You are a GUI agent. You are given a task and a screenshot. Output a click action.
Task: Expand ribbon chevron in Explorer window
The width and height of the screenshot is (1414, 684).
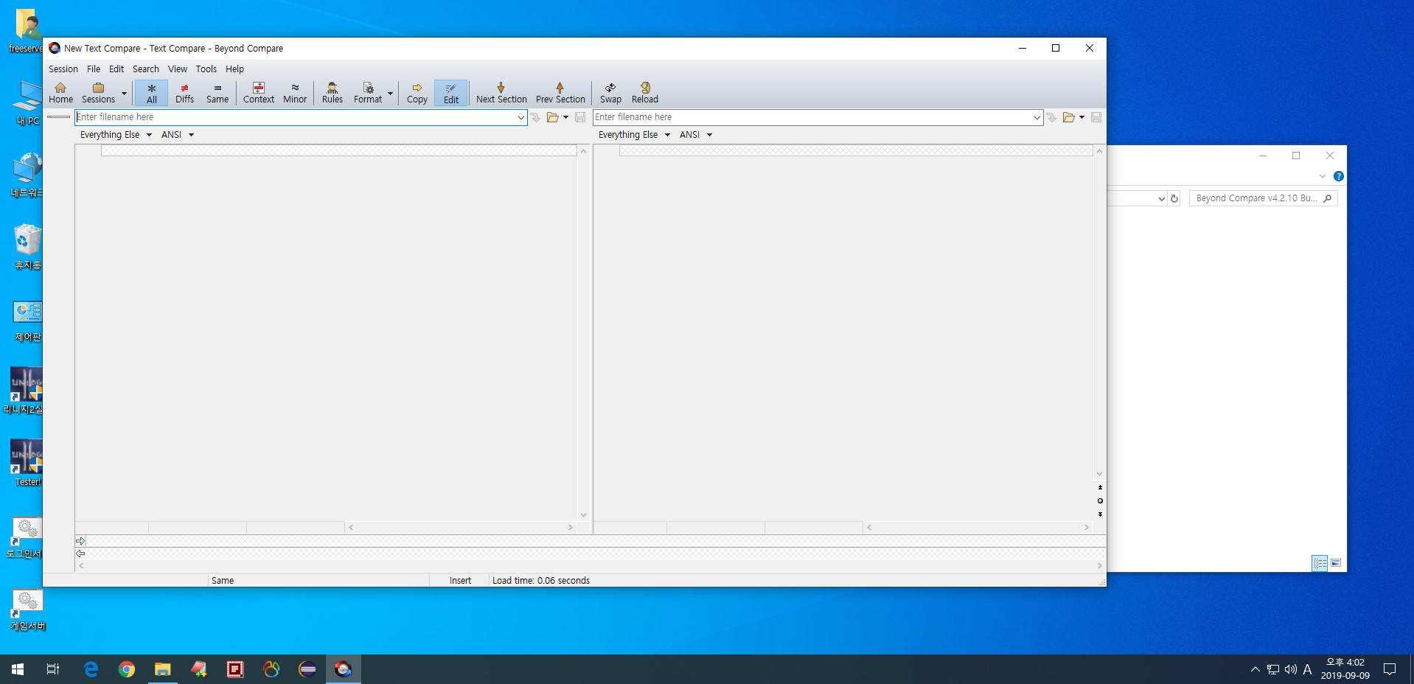(x=1323, y=176)
